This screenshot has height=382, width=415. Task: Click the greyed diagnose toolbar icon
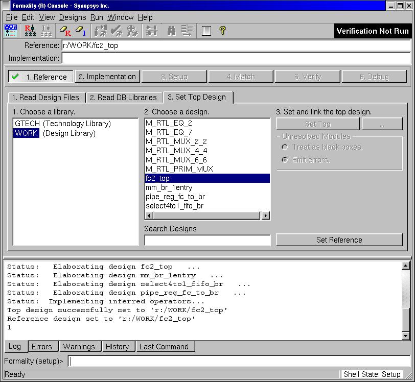tap(132, 31)
